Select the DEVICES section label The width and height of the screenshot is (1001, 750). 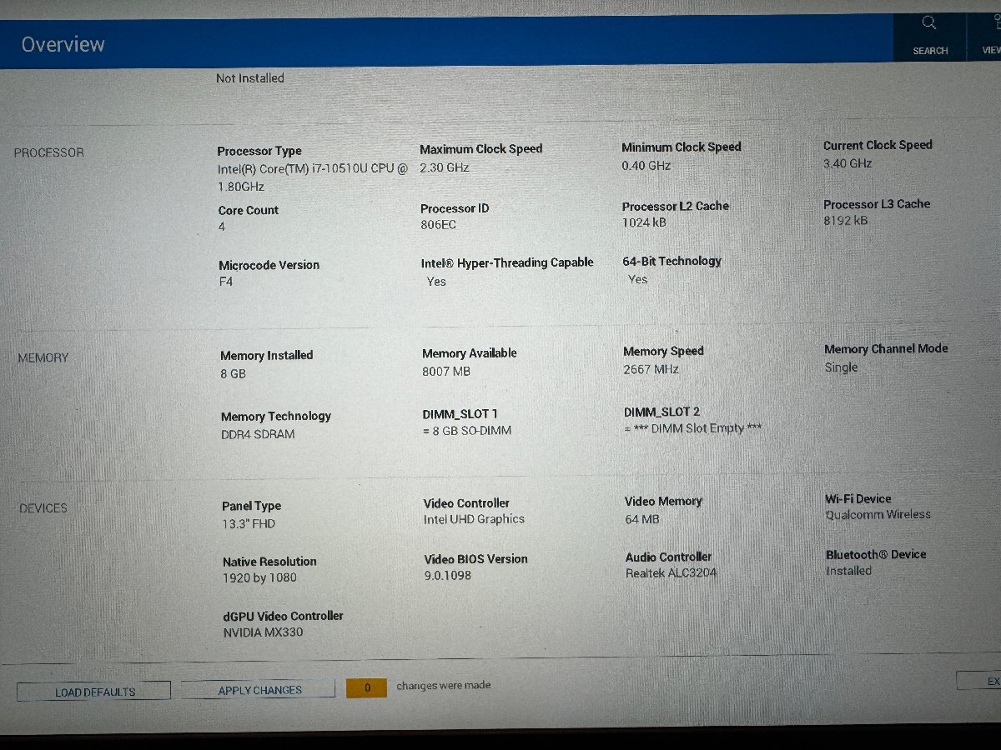43,507
